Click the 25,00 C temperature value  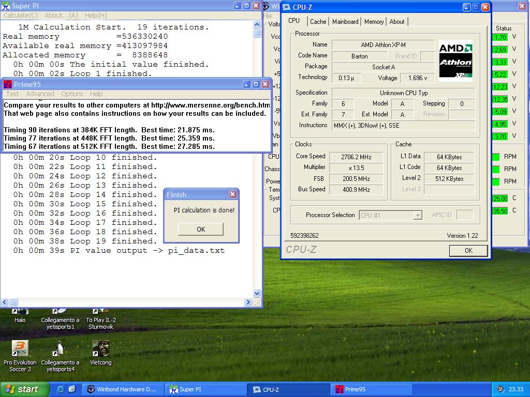(x=500, y=198)
